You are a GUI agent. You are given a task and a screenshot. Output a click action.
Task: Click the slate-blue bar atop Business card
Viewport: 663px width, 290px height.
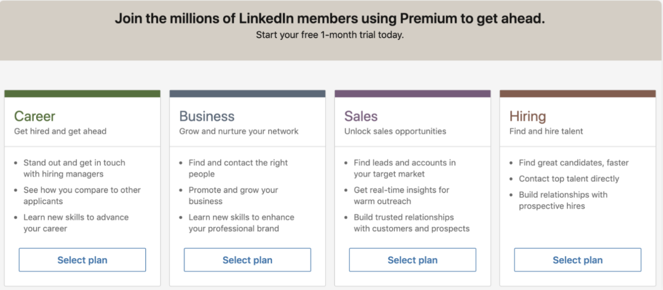(x=247, y=94)
